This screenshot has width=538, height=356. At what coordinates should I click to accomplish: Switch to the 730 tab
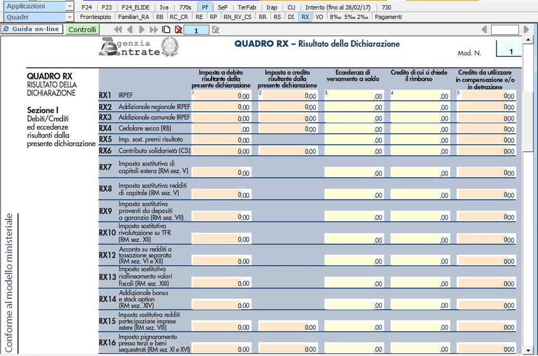click(x=386, y=7)
